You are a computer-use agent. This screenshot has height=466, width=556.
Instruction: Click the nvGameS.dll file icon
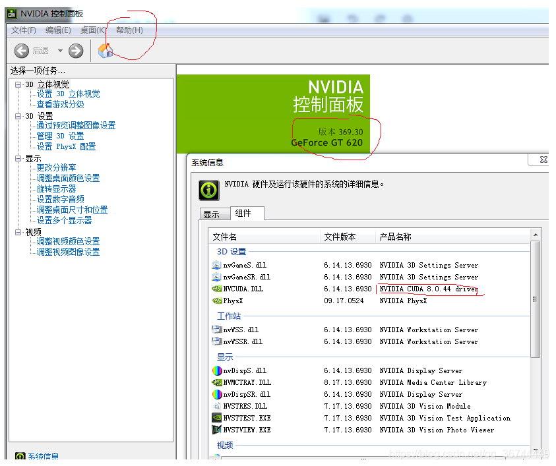click(216, 265)
